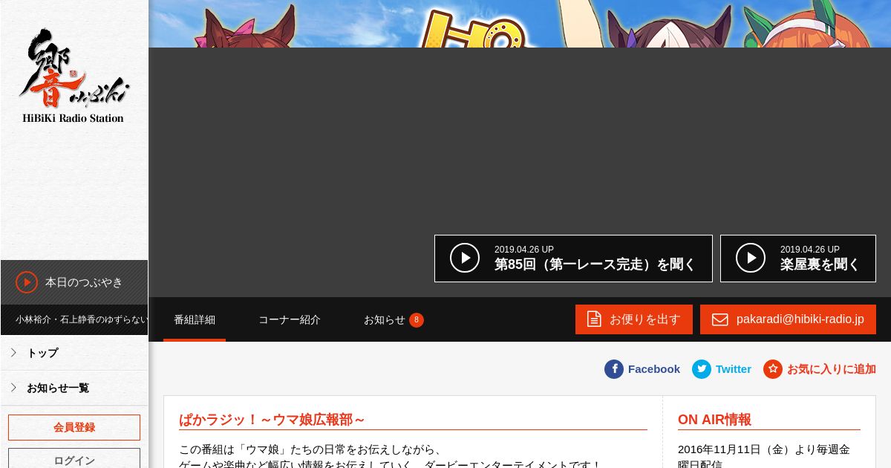Screen dimensions: 891x468
Task: Play episode 85 using its play circle icon
Action: [465, 258]
